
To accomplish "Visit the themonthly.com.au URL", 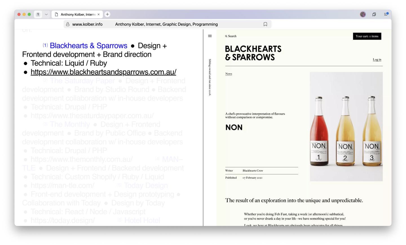I will tap(82, 159).
